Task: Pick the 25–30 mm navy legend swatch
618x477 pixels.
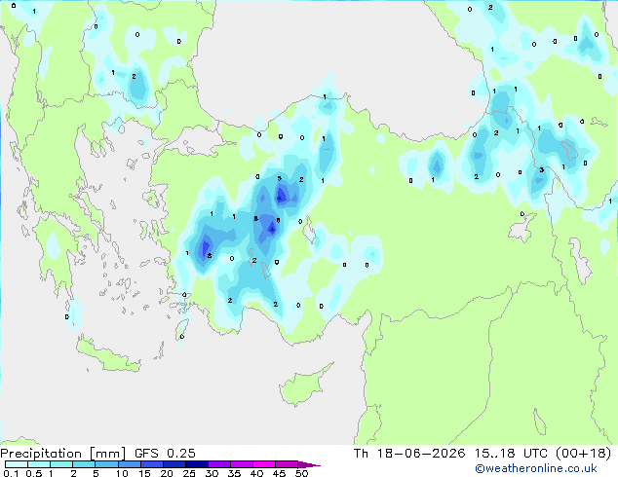Action: [x=196, y=464]
